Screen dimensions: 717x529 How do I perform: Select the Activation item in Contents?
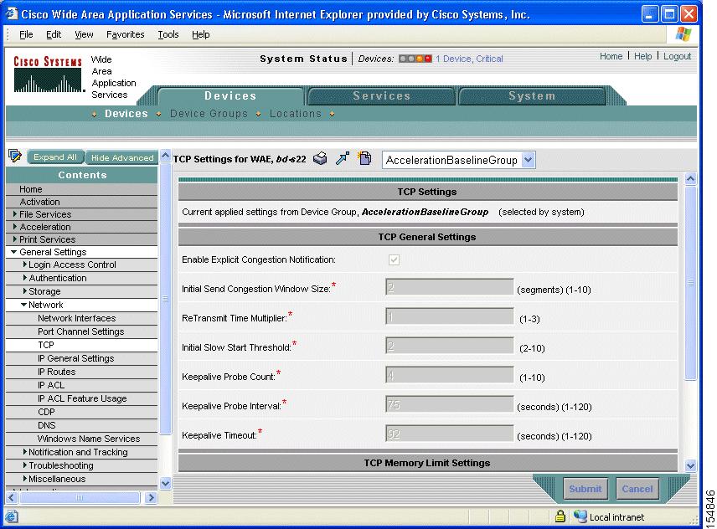point(39,202)
